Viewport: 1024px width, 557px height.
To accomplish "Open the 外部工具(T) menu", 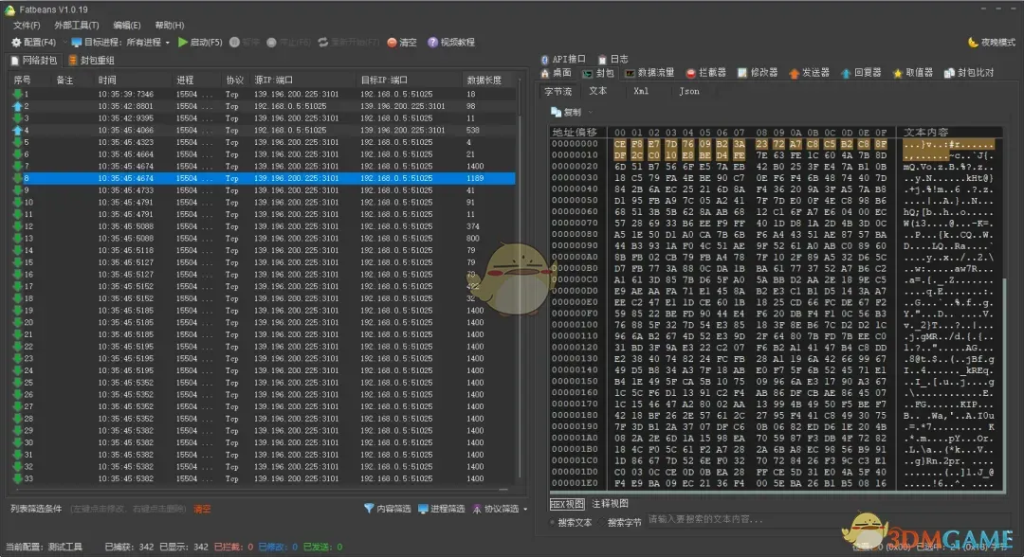I will coord(77,25).
